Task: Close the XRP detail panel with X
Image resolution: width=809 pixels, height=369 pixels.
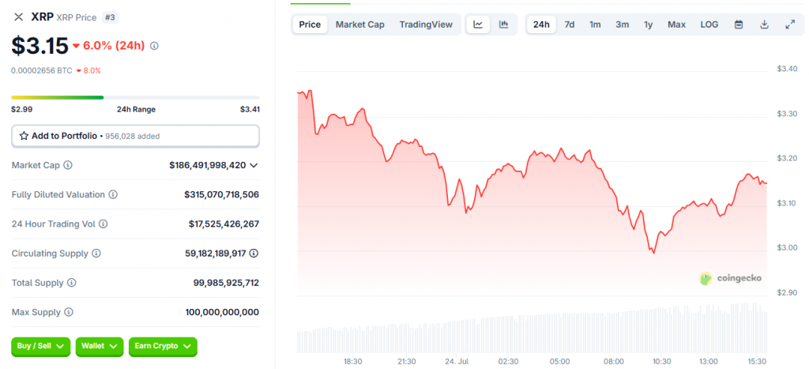Action: [18, 17]
